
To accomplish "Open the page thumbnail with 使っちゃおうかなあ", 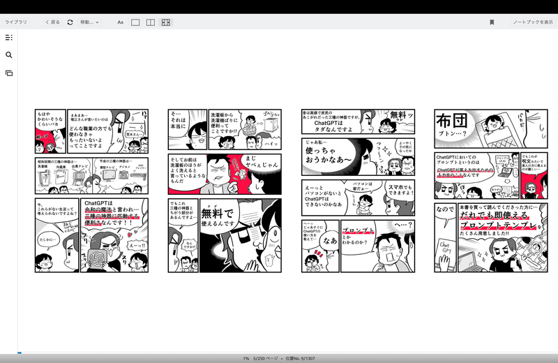I will pos(358,191).
